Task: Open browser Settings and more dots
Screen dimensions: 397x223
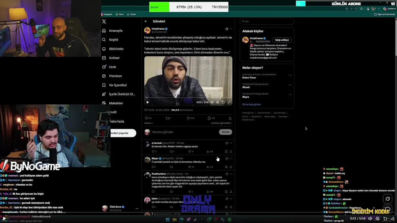Action: [x=379, y=9]
